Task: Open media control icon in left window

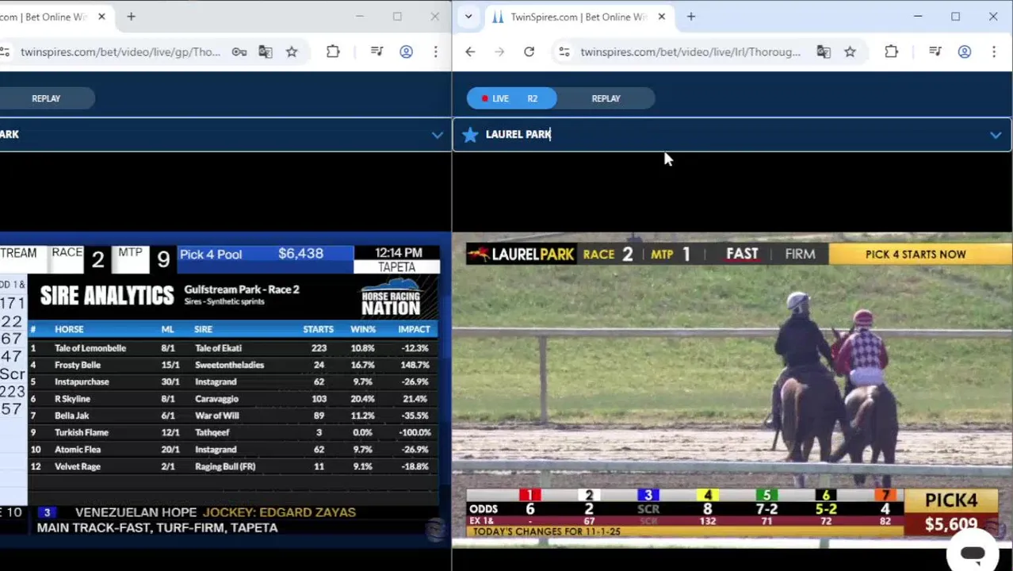Action: [377, 52]
